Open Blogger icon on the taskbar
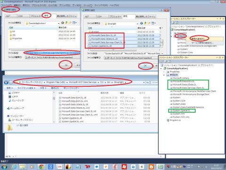226x170 pixels. (x=151, y=167)
